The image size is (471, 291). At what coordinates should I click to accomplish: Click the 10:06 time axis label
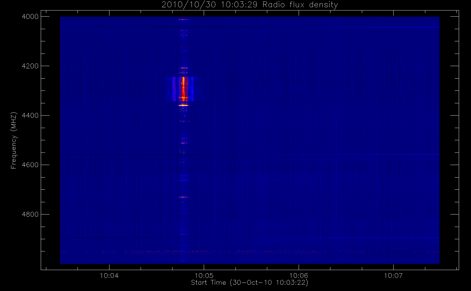299,276
